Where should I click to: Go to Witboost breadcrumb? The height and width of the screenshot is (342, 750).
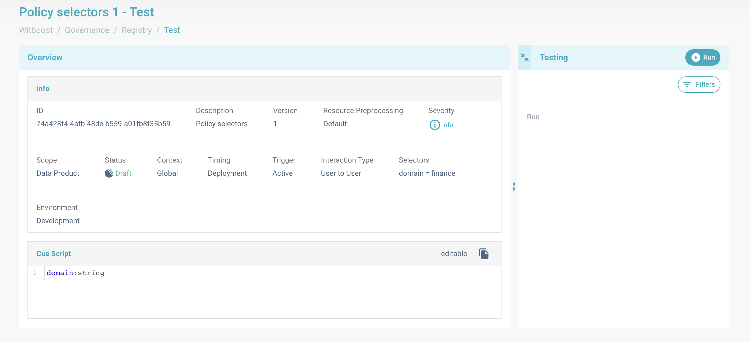tap(36, 30)
